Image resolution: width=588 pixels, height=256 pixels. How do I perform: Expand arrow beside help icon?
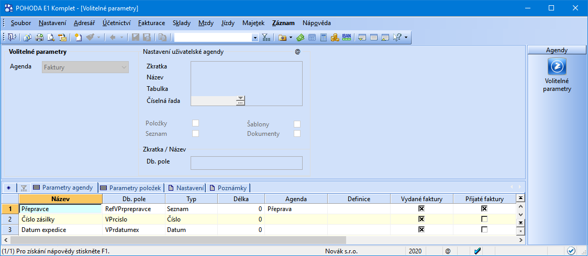(406, 37)
